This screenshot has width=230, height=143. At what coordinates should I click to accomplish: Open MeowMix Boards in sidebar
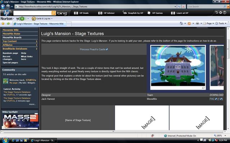12,38
